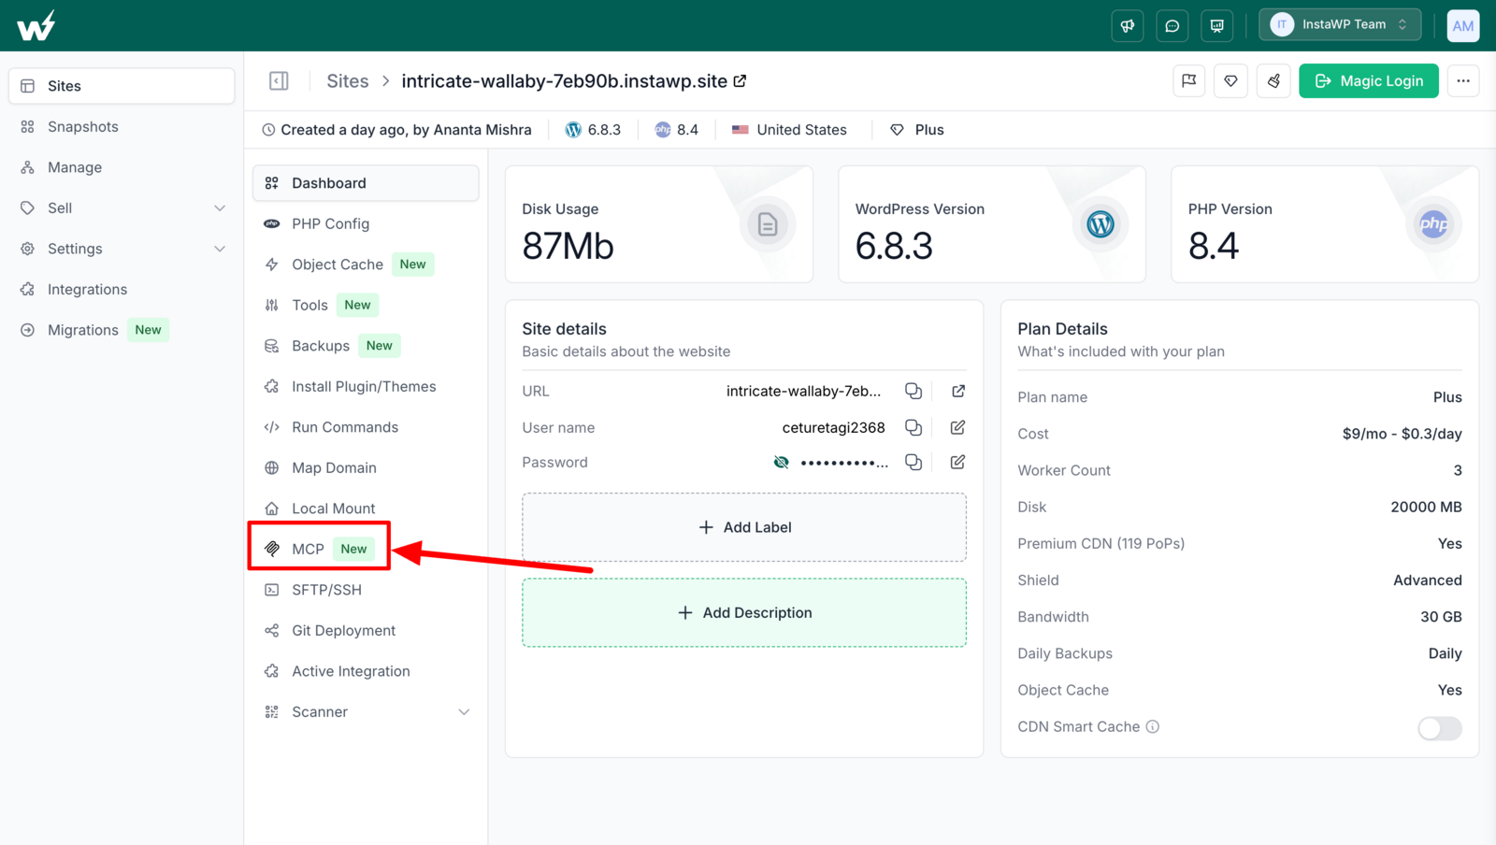The height and width of the screenshot is (845, 1496).
Task: Click the InstaWP logo in header
Action: (x=36, y=25)
